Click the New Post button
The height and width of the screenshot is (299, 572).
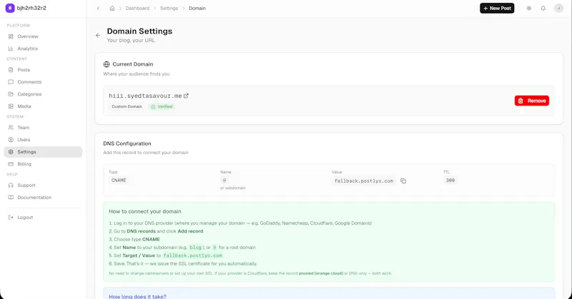497,8
